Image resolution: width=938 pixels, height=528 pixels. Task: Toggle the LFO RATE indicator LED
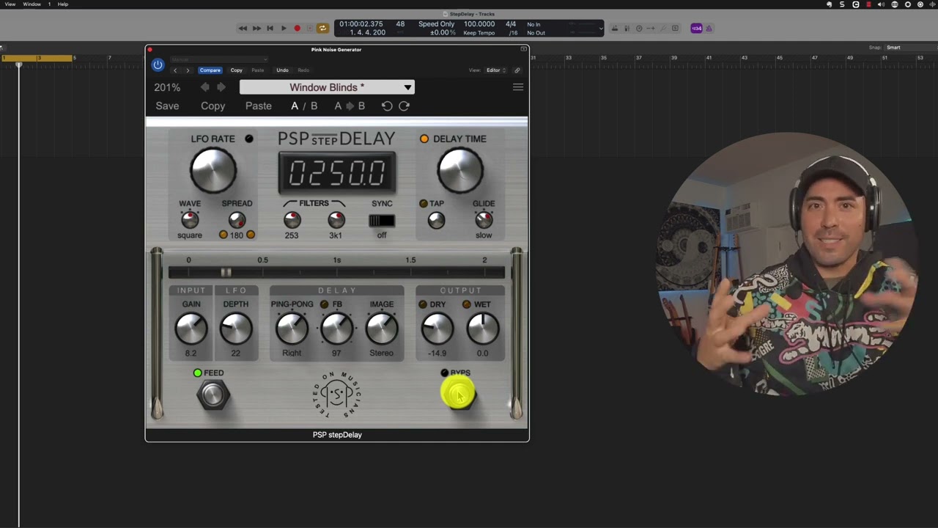tap(249, 139)
